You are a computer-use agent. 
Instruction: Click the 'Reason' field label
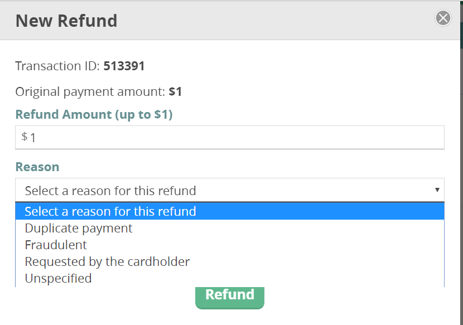point(37,167)
